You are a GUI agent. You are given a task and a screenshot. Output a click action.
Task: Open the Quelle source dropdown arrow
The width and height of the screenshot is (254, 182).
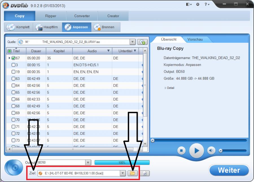tap(133, 42)
